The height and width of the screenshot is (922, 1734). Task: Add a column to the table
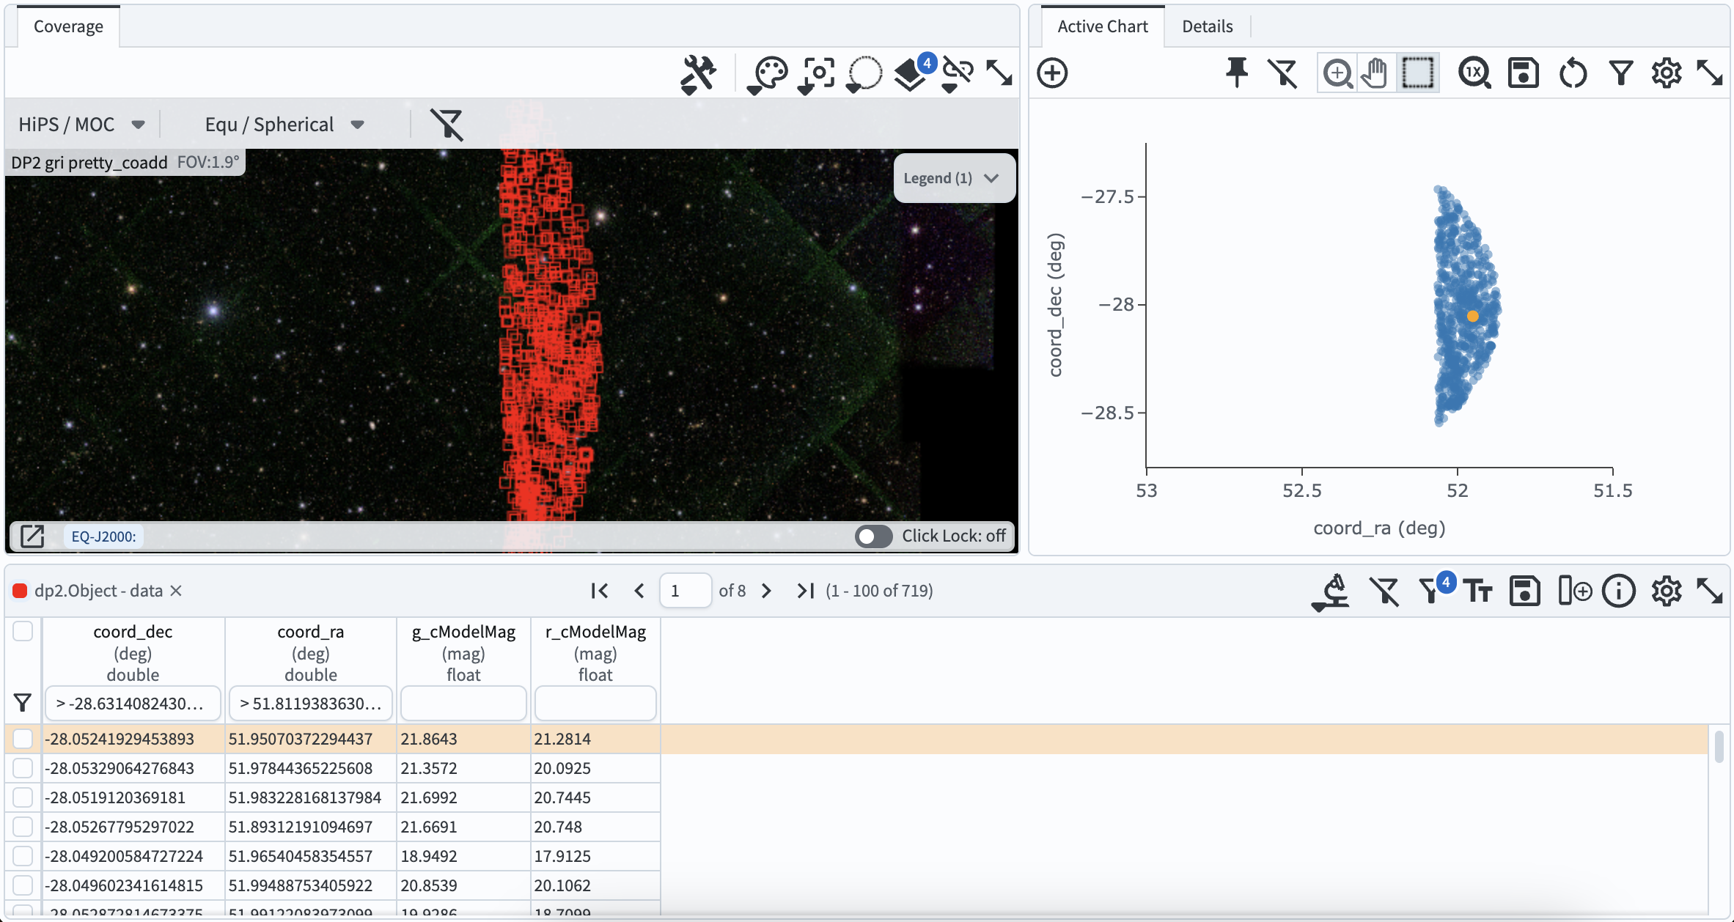click(1574, 591)
